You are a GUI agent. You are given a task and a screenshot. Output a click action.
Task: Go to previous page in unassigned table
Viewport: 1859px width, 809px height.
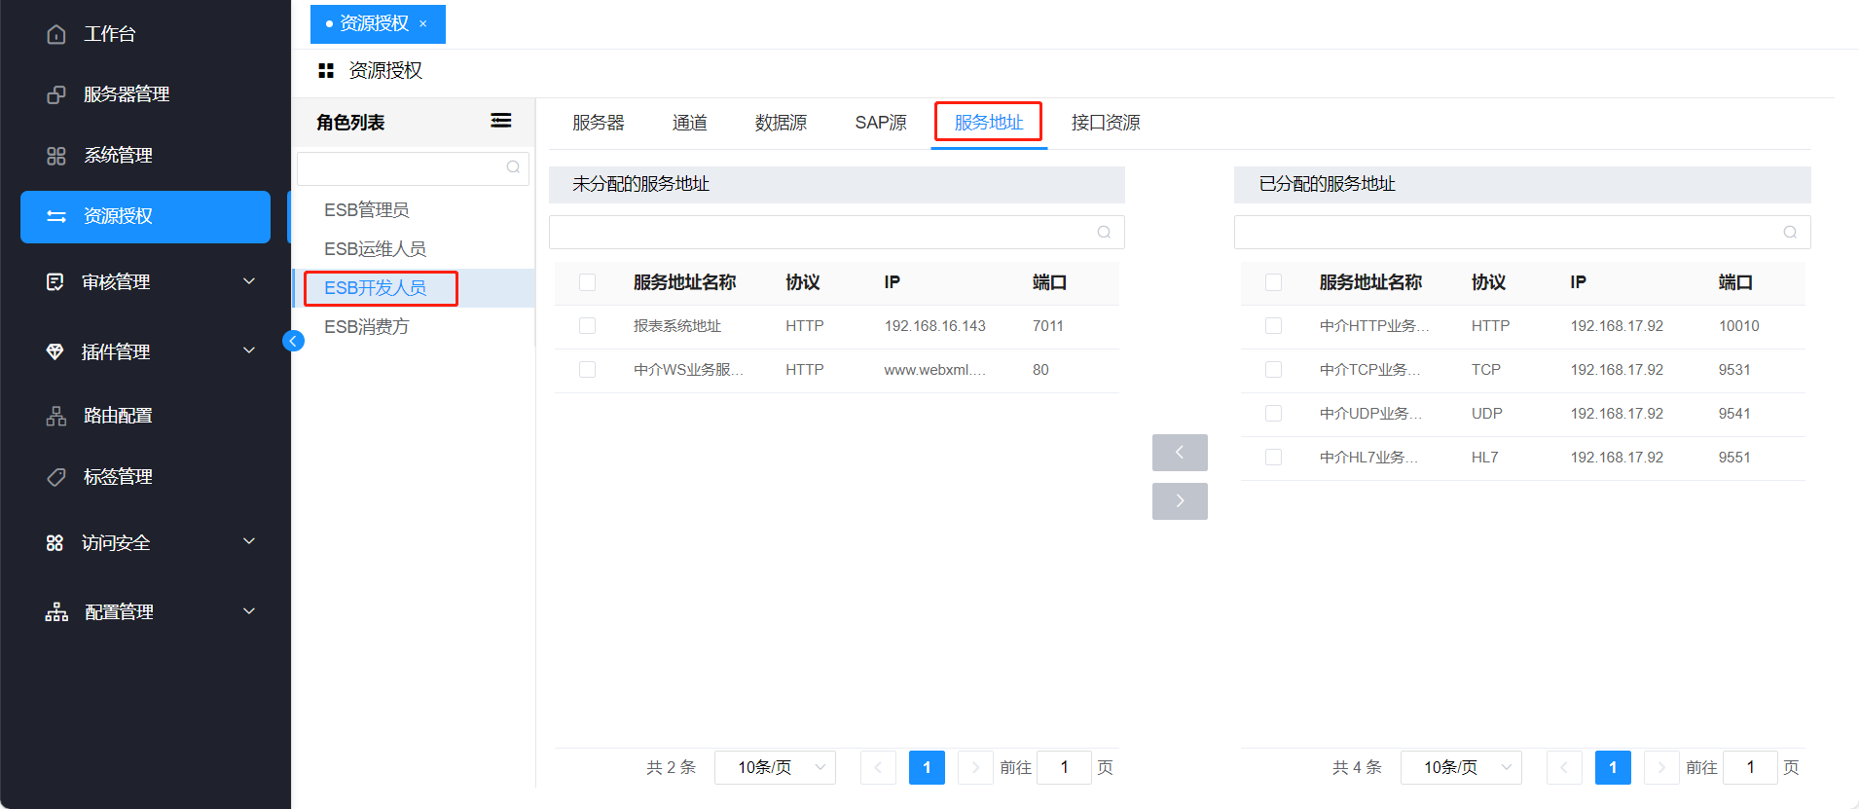878,767
